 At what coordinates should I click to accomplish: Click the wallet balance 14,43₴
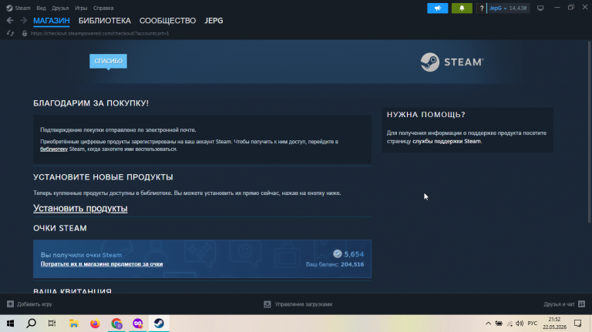point(518,8)
